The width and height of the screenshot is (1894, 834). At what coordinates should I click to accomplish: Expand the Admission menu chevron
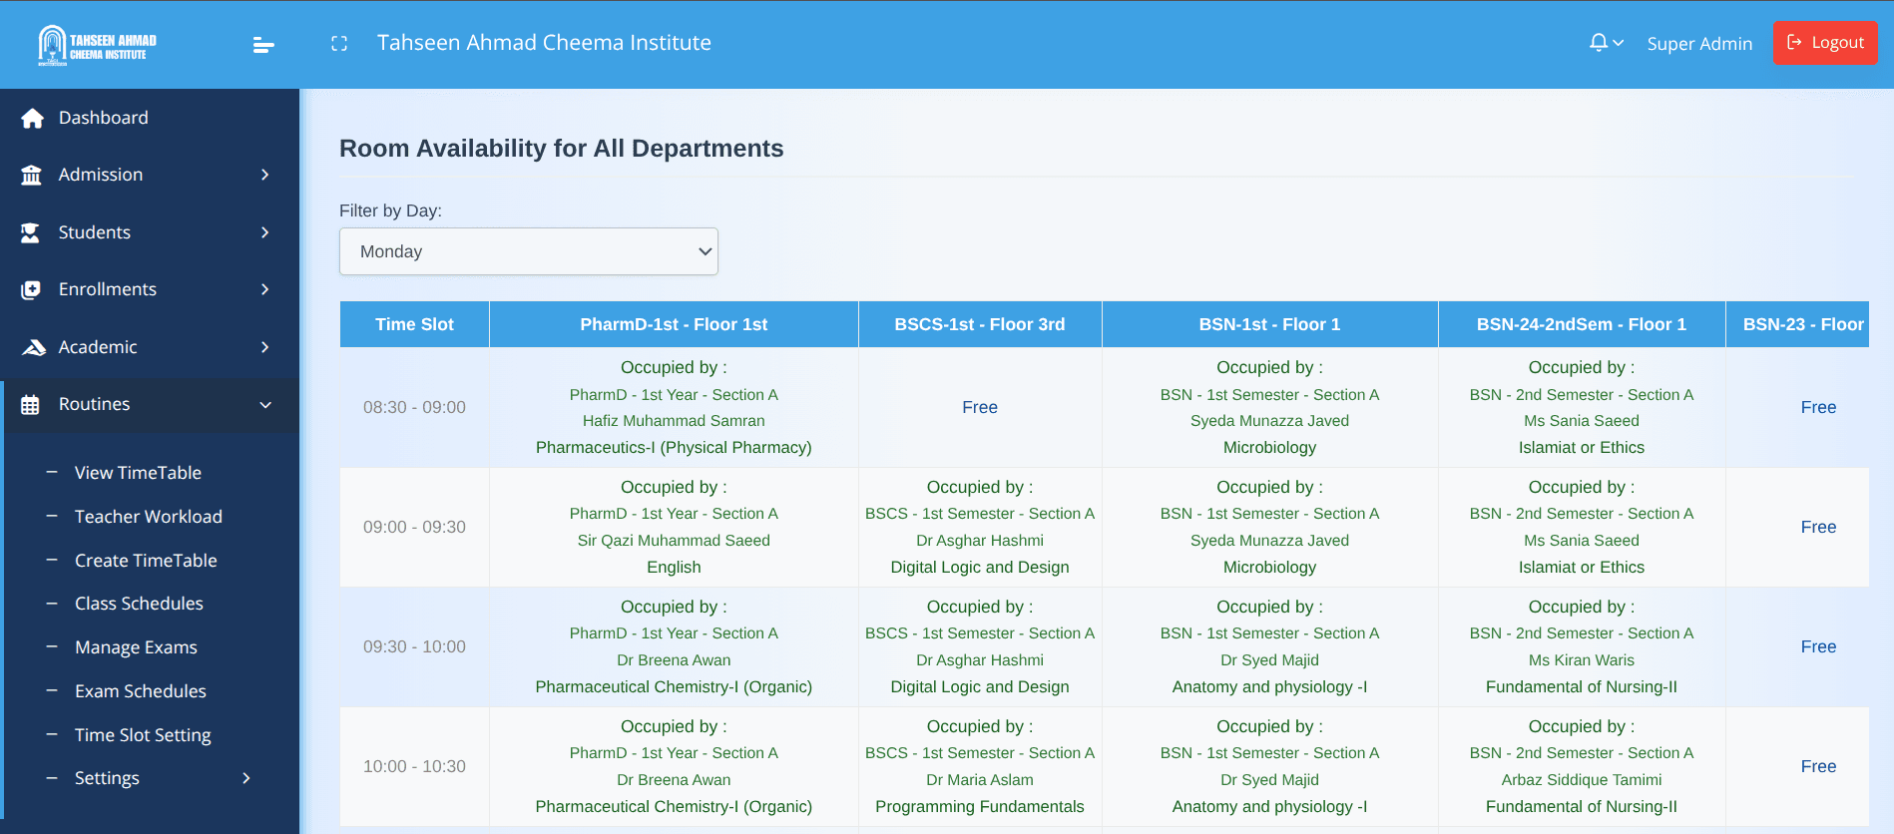[265, 175]
